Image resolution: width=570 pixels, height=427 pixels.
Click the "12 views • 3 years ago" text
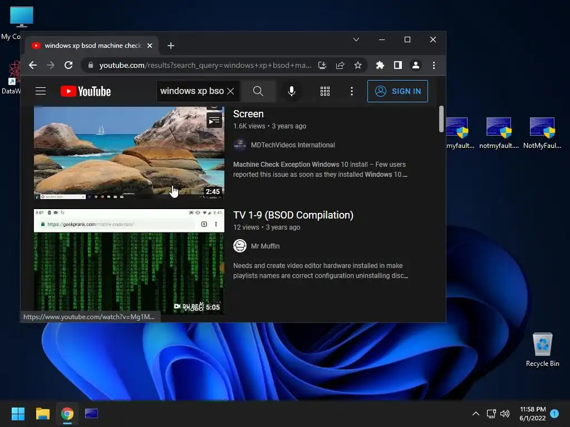[267, 227]
